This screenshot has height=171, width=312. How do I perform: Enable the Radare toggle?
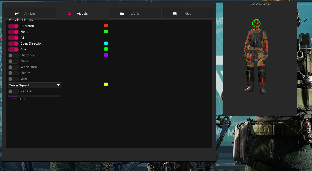(13, 91)
